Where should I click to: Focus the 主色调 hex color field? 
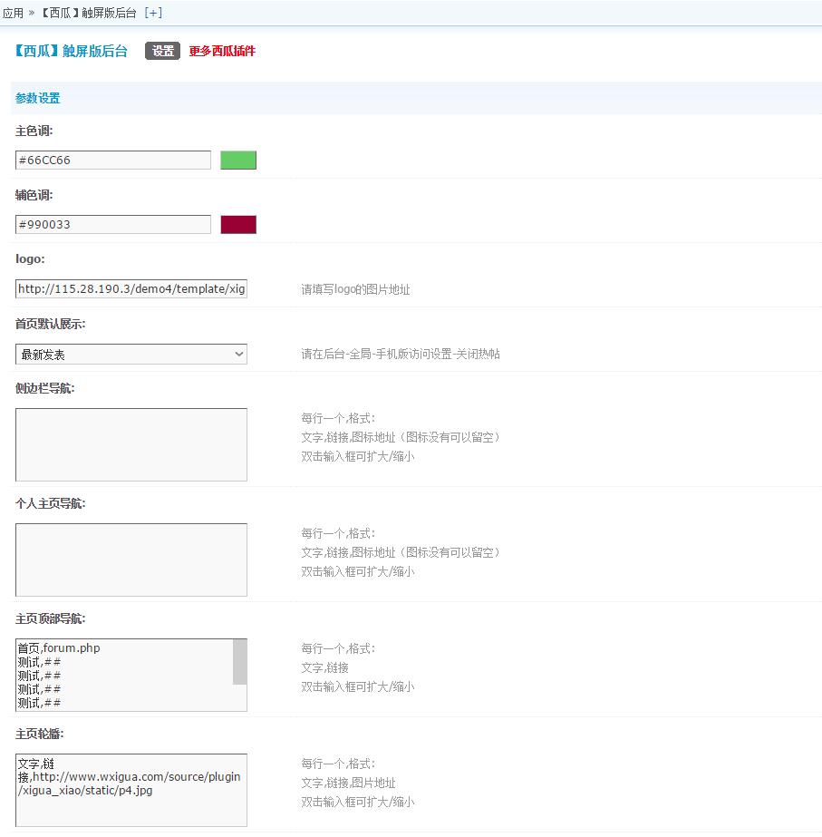pos(113,161)
